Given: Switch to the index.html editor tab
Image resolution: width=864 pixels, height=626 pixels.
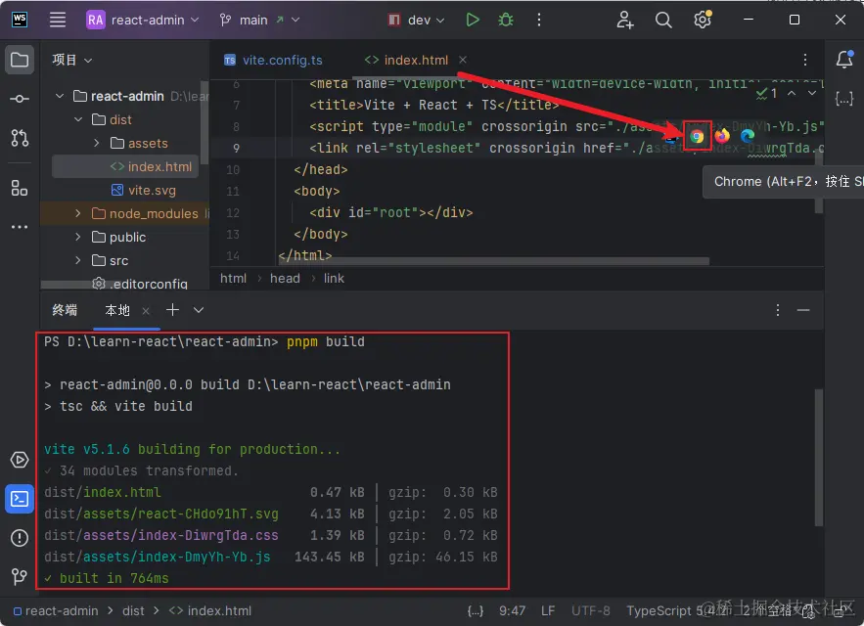Looking at the screenshot, I should pos(407,60).
